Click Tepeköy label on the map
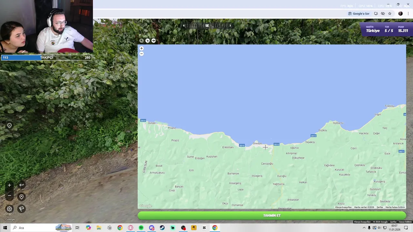The image size is (413, 232). point(310,142)
